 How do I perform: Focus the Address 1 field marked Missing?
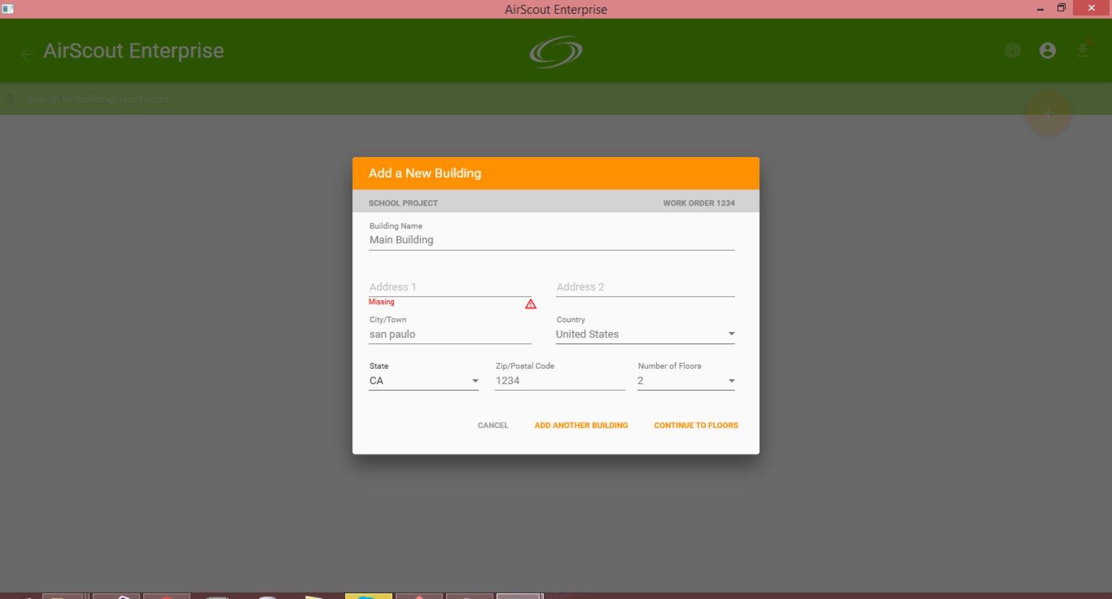click(x=450, y=287)
